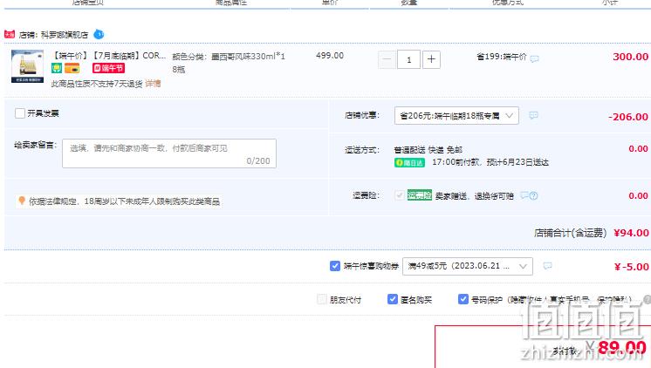Expand the 省206元 store discount dropdown
The height and width of the screenshot is (368, 651).
tap(456, 116)
